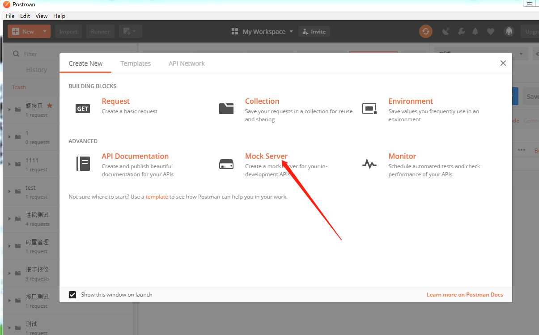Click the New button
The height and width of the screenshot is (335, 539).
pyautogui.click(x=24, y=31)
